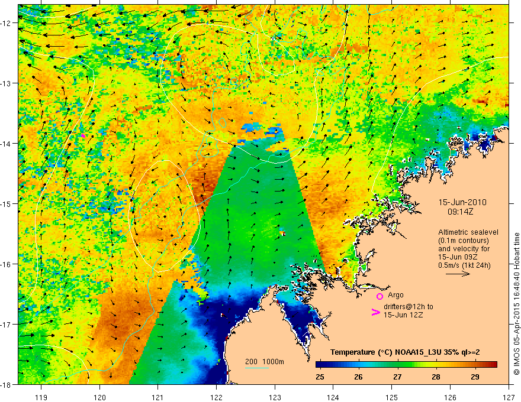
Task: Click the '0.5m/s (1kt 24h)' scale text
Action: pyautogui.click(x=465, y=265)
